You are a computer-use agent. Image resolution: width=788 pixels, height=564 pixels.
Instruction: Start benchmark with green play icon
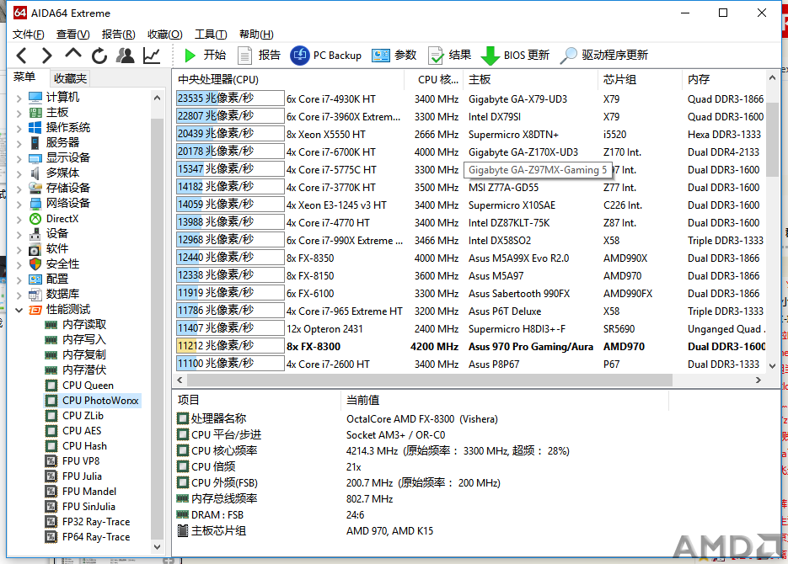click(x=190, y=56)
